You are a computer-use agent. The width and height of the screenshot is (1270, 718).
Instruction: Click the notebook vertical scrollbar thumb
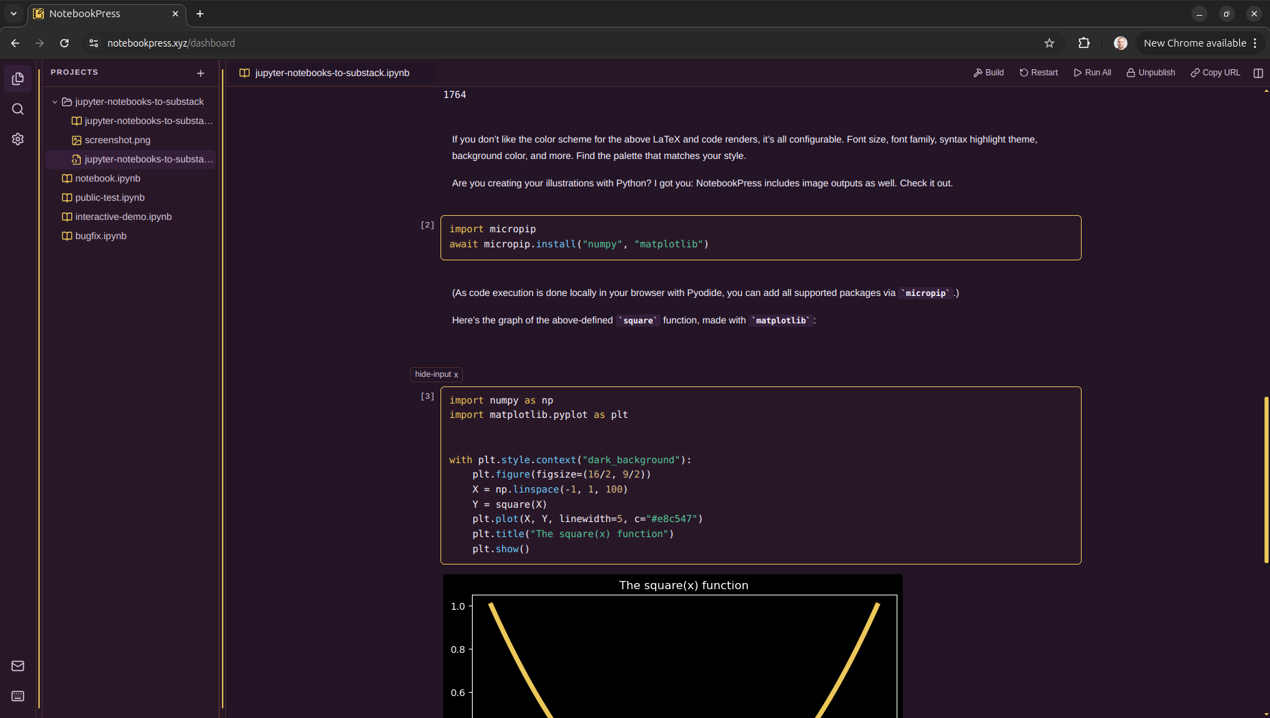tap(1266, 480)
